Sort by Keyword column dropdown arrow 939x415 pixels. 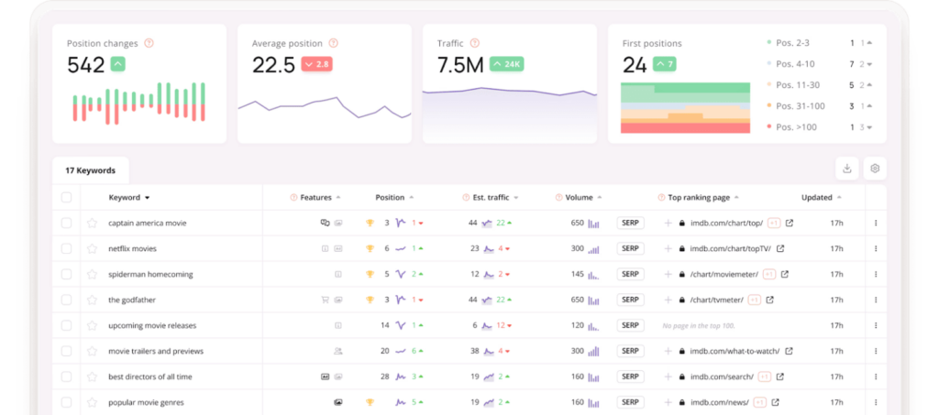[147, 198]
